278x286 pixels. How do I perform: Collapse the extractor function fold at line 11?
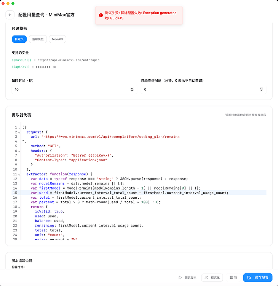pyautogui.click(x=19, y=175)
